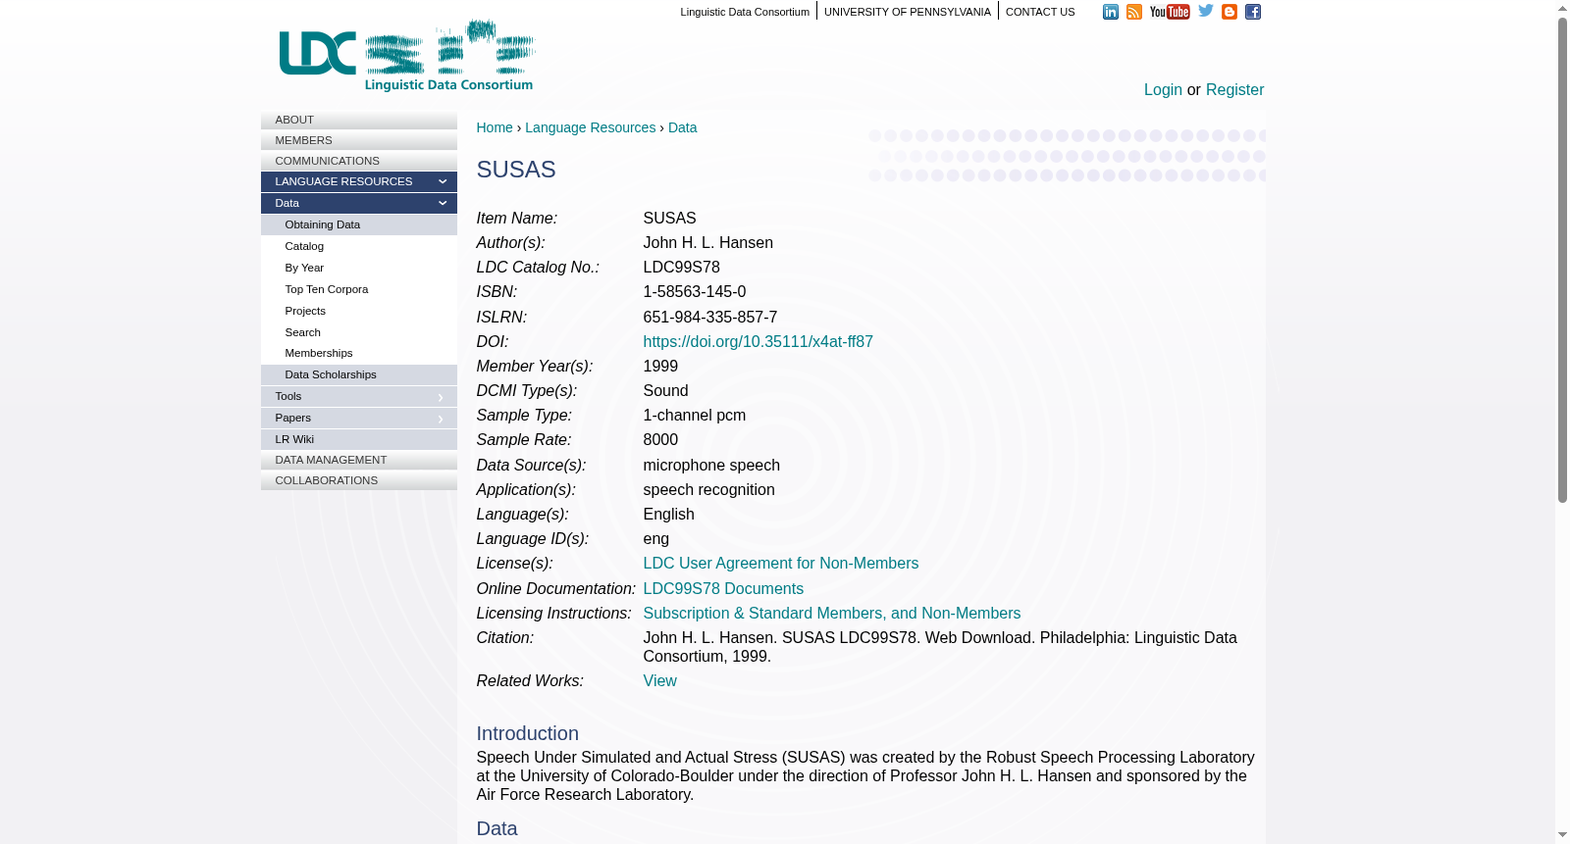This screenshot has width=1570, height=844.
Task: Collapse Language Resources menu chevron
Action: (x=443, y=181)
